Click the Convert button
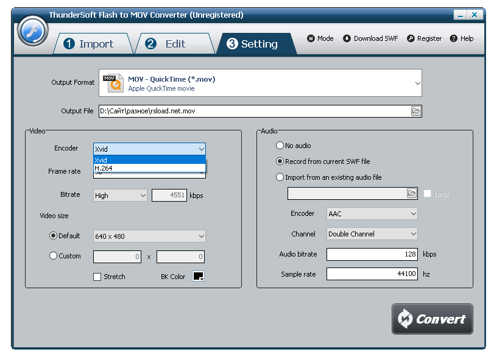 [433, 319]
